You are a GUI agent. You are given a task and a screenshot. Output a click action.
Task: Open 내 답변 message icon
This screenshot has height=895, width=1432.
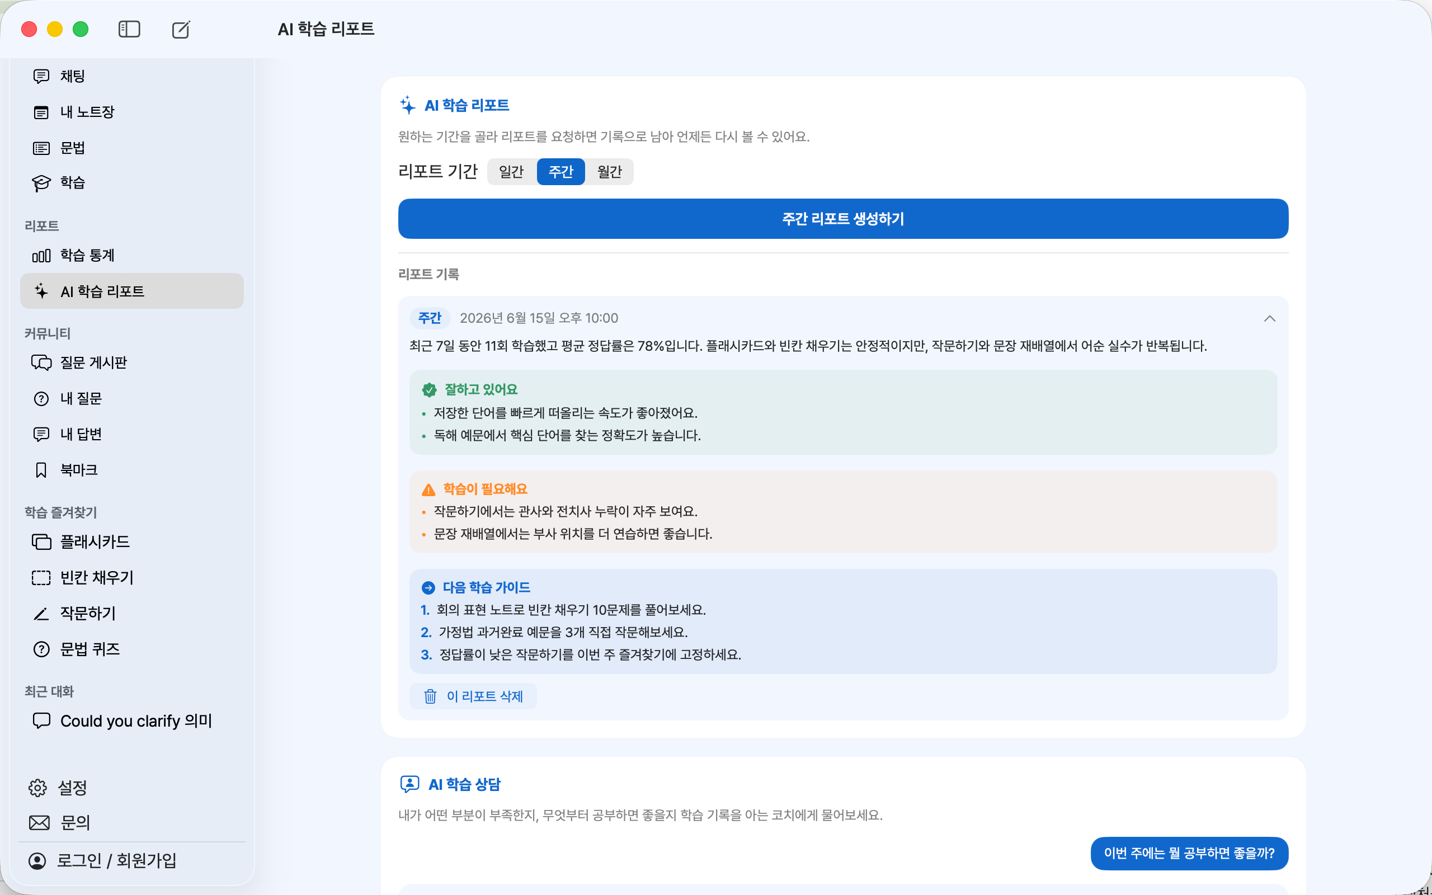(x=41, y=435)
